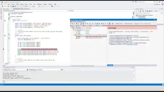Click the red test progress bar

click(x=129, y=26)
